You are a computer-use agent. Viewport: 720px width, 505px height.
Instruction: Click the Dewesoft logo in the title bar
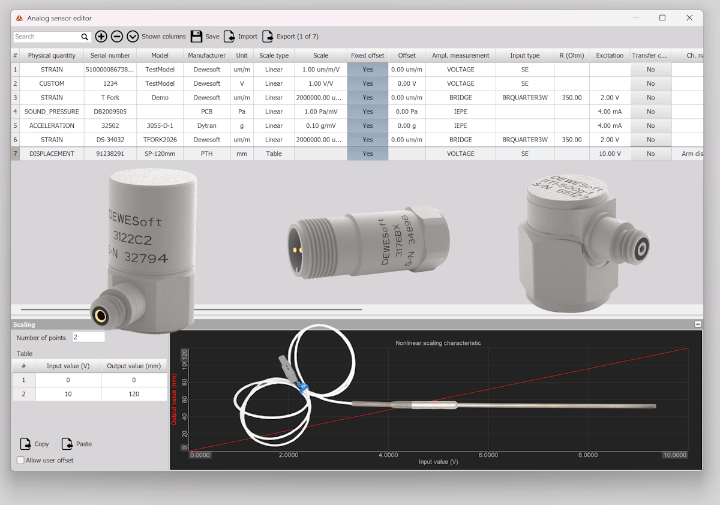[x=20, y=18]
